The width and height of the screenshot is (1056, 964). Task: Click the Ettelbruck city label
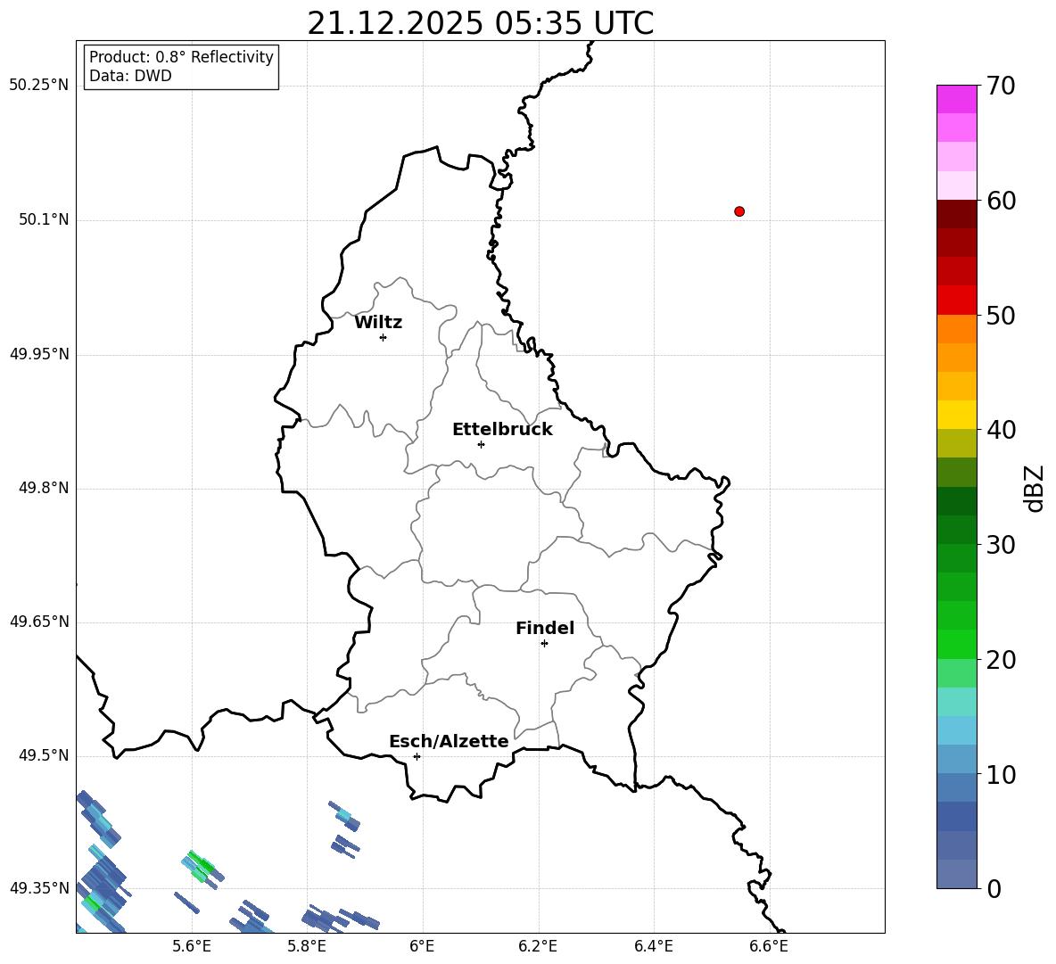(502, 430)
